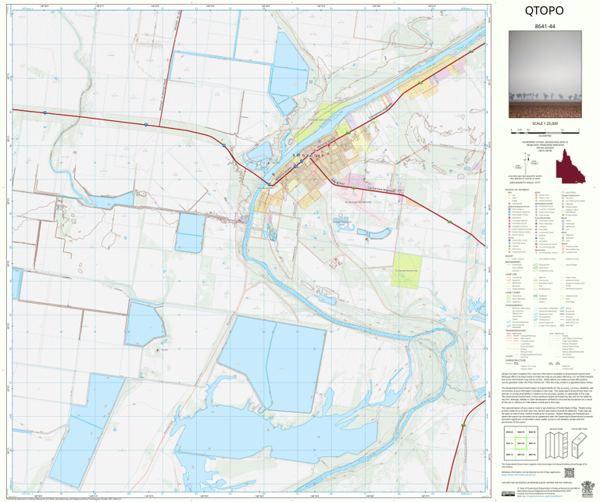This screenshot has width=600, height=502.
Task: Click the St George town name label
Action: pos(309,155)
